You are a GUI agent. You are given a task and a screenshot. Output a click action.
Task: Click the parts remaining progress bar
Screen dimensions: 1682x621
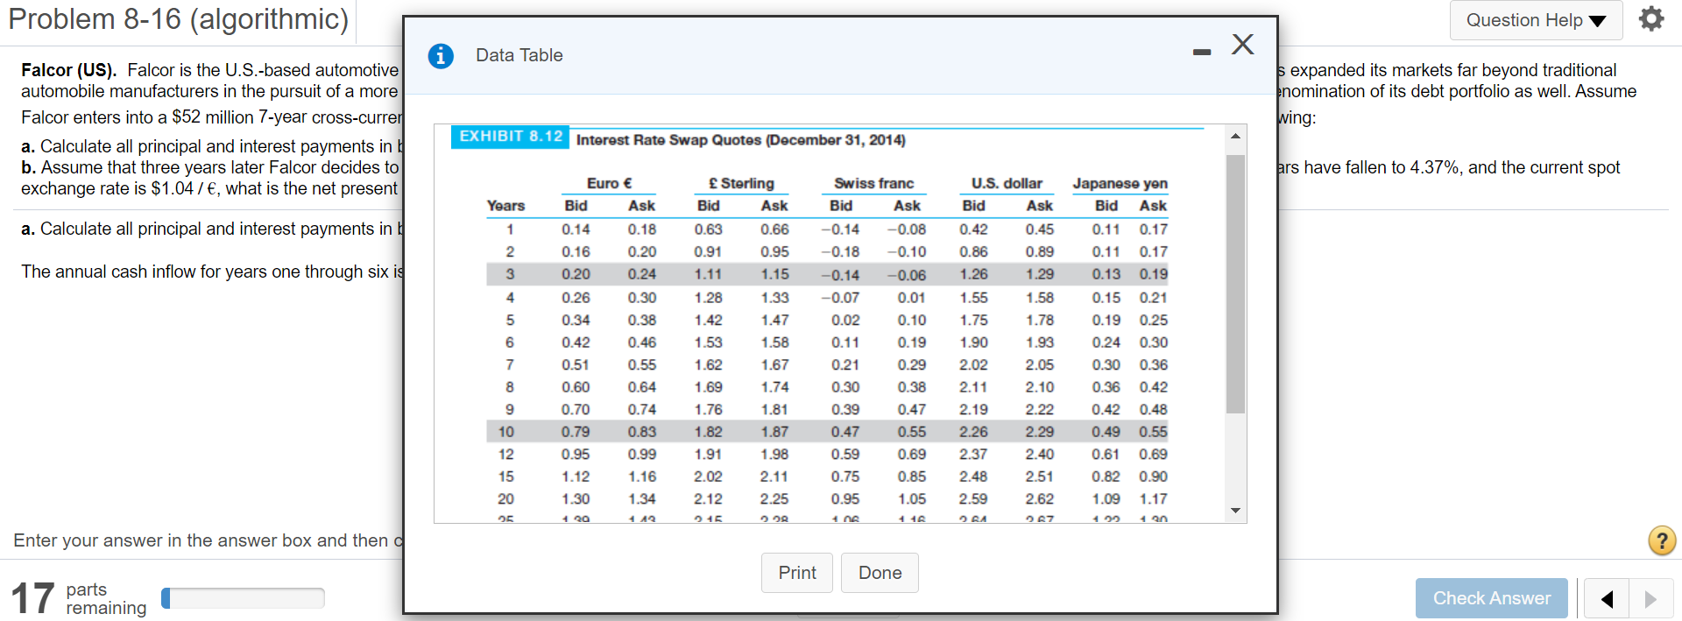coord(243,598)
